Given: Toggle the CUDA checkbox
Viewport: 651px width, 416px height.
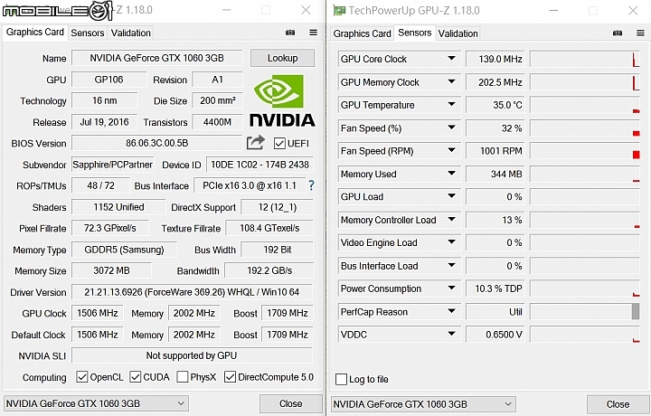Looking at the screenshot, I should (x=136, y=377).
